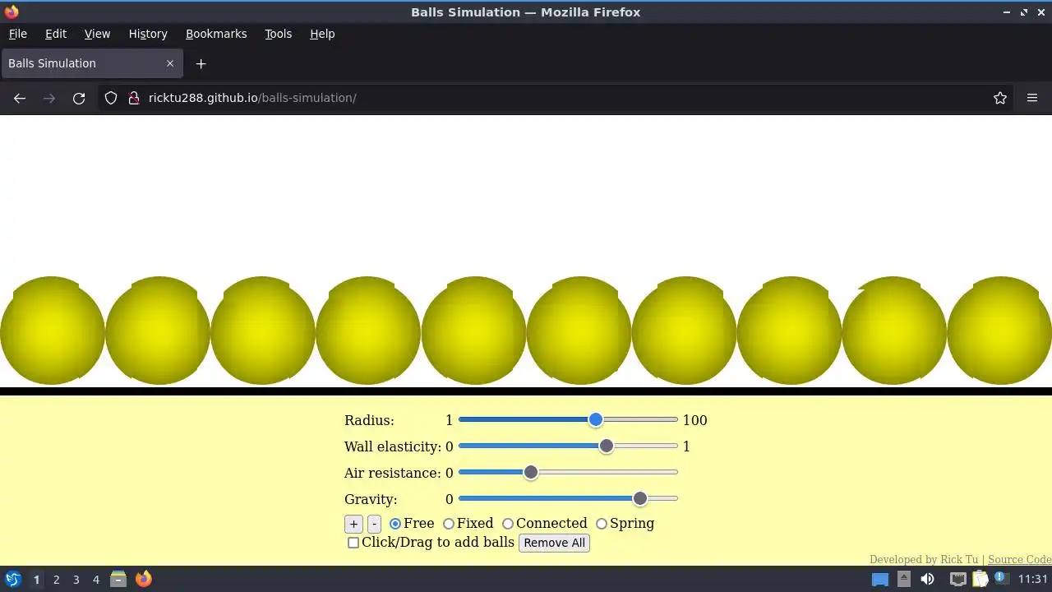This screenshot has height=592, width=1052.
Task: Open the volume control in system tray
Action: click(x=928, y=579)
